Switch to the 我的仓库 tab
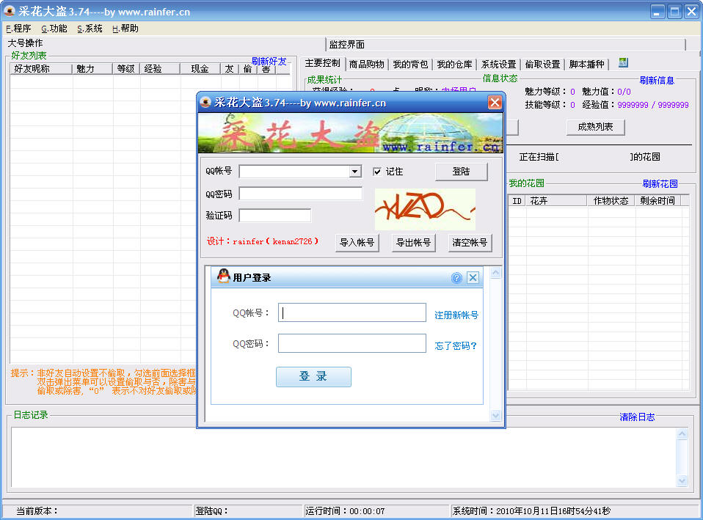 [x=454, y=65]
